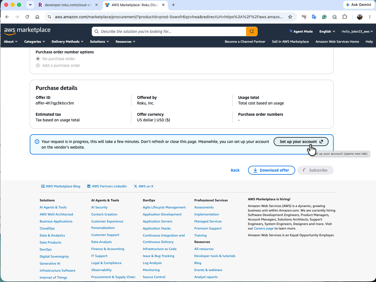Open Chrome three-dot menu
The image size is (376, 282).
(x=370, y=17)
